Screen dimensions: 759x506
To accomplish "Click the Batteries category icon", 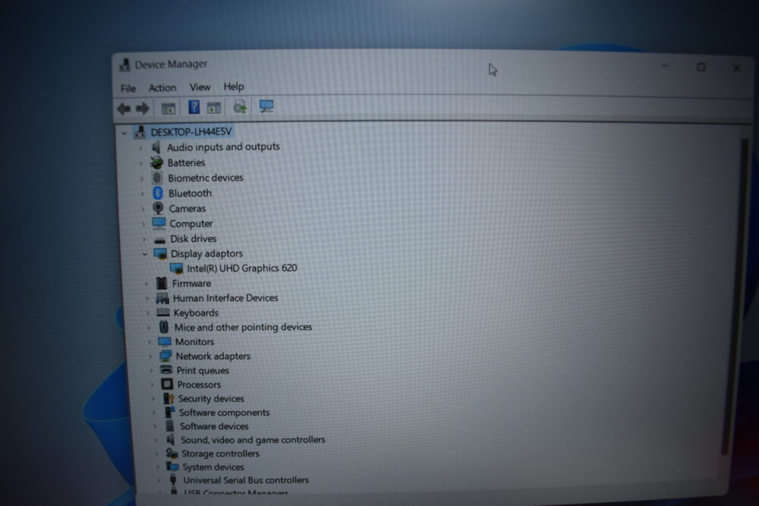I will coord(156,162).
